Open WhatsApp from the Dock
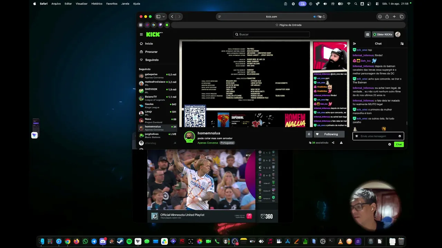Viewport: 442px width, 248px height. click(85, 241)
